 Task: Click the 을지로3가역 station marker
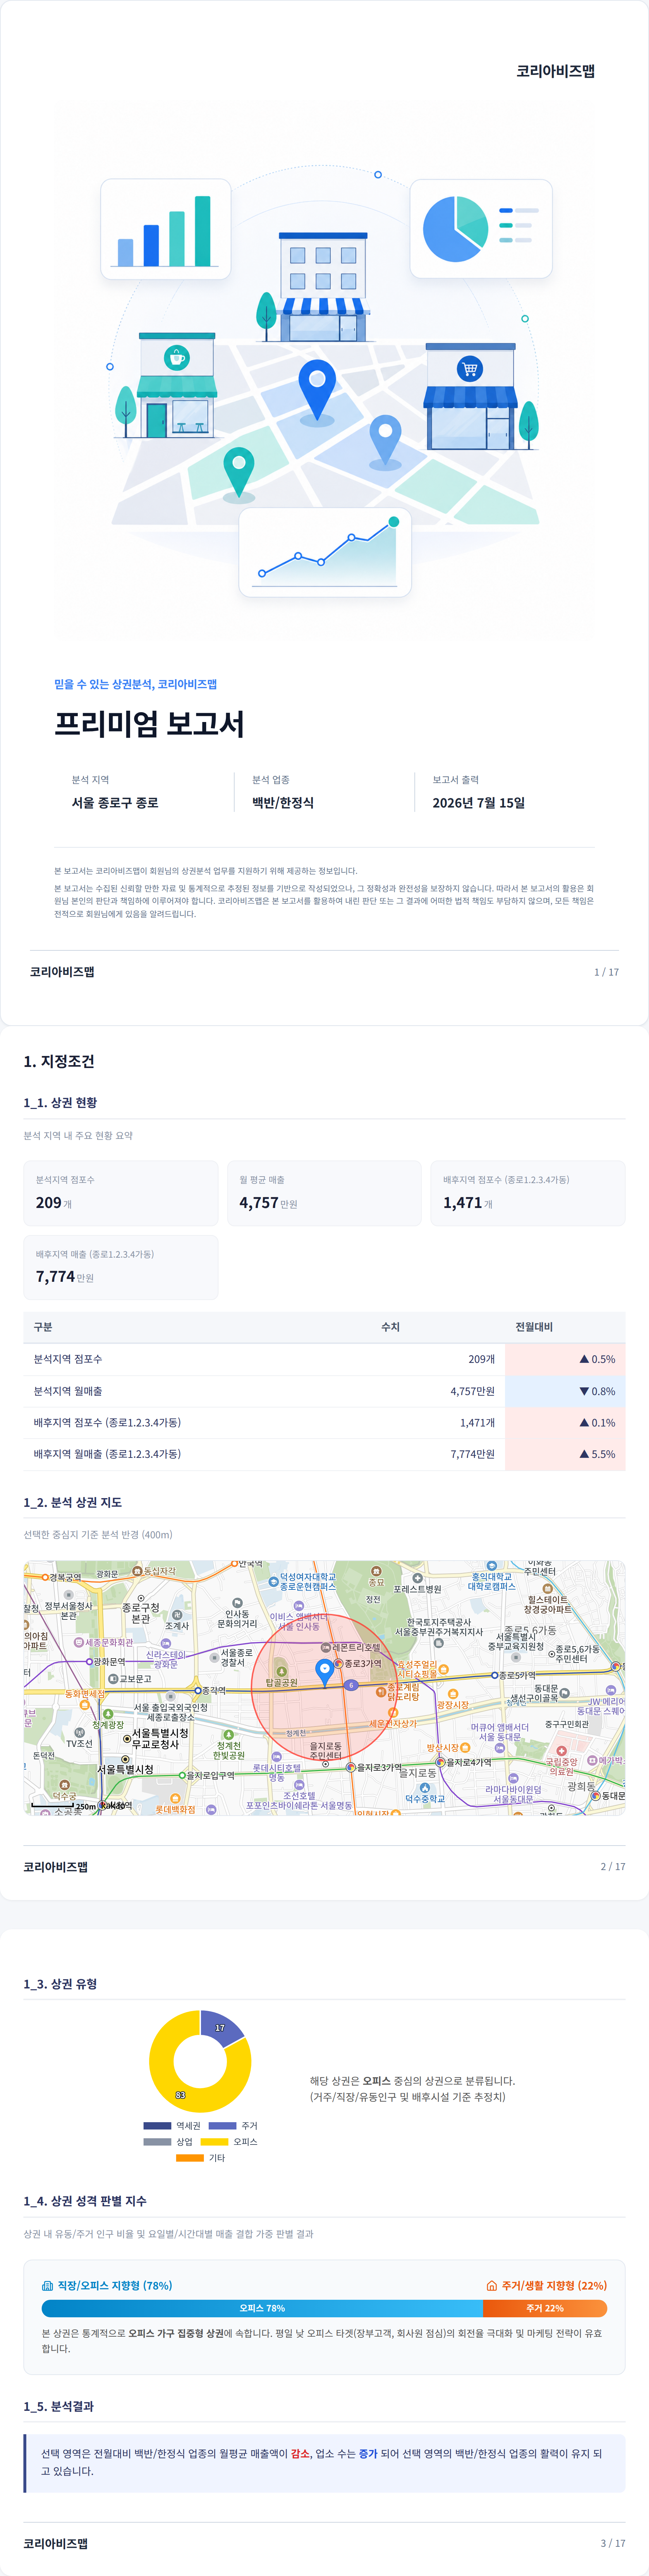tap(351, 1767)
